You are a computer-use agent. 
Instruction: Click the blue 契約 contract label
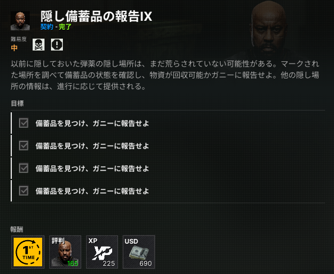tap(47, 27)
